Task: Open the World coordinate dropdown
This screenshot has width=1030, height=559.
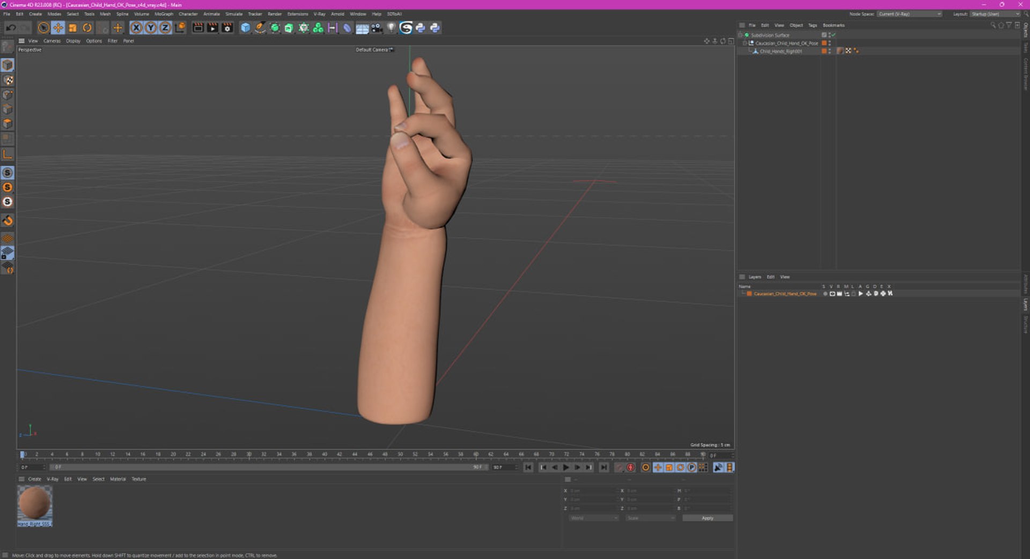Action: [594, 518]
